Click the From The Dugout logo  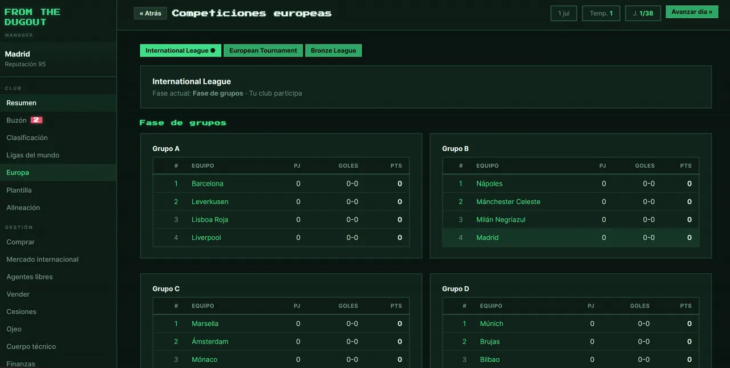pos(33,17)
